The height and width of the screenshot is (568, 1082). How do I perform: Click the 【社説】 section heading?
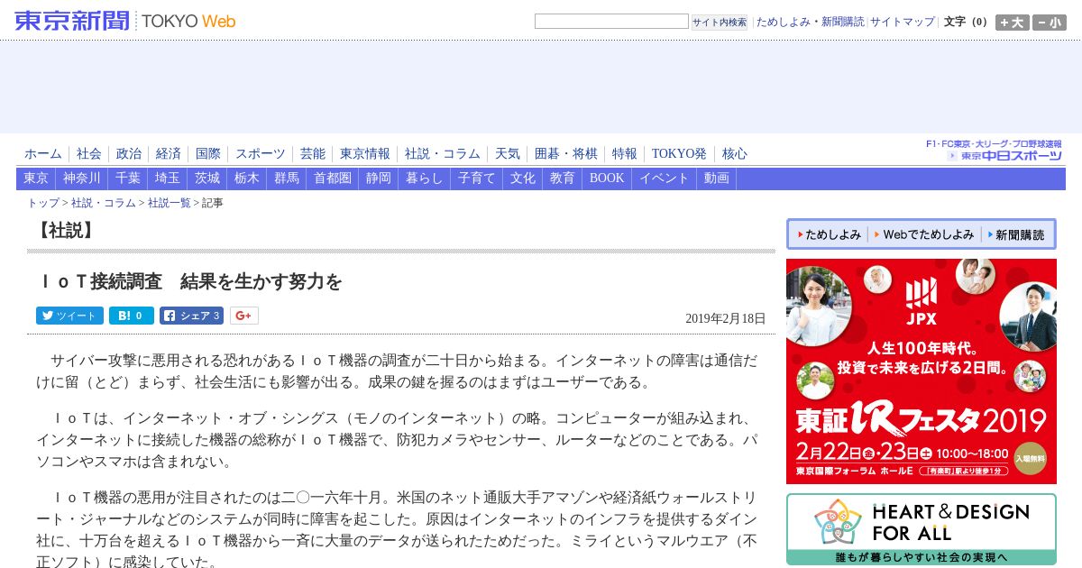coord(65,231)
